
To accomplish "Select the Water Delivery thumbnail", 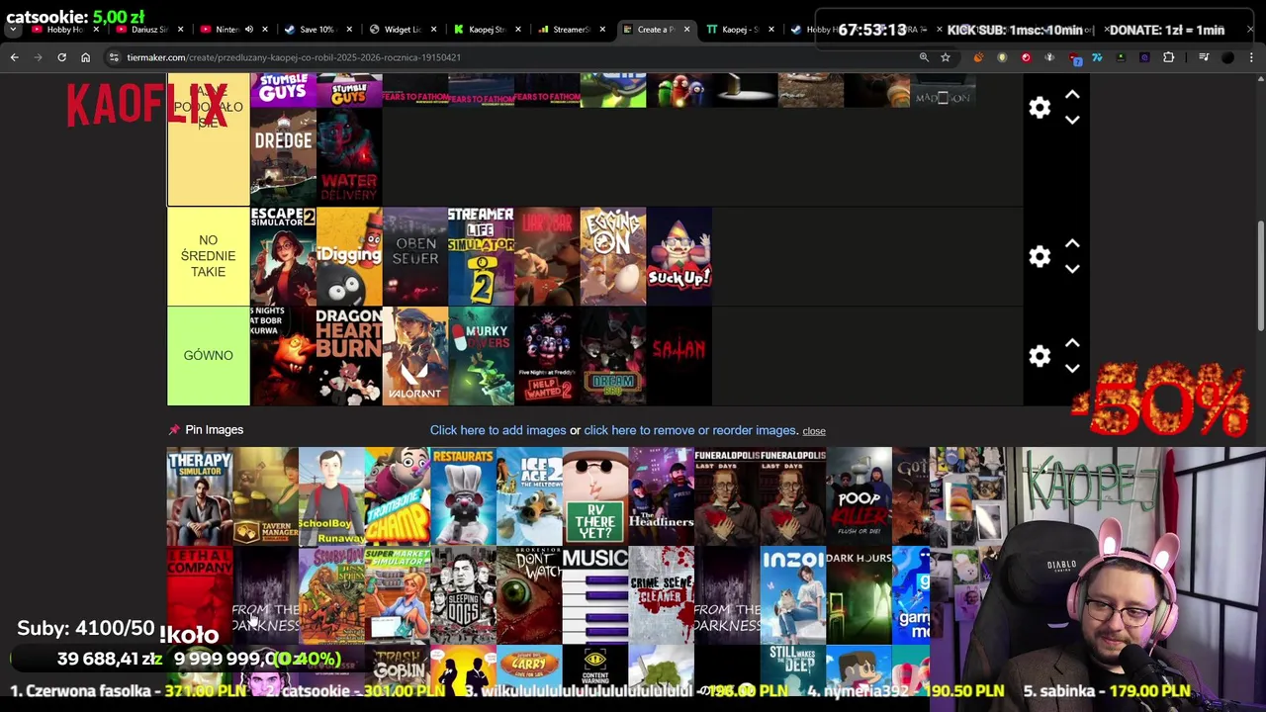I will click(x=349, y=156).
